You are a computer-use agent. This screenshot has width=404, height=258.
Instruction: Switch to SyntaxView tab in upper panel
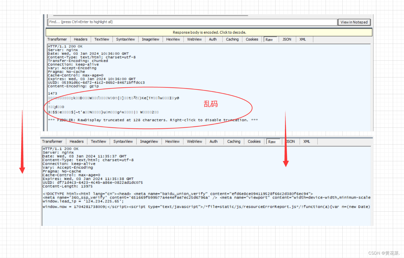point(125,39)
